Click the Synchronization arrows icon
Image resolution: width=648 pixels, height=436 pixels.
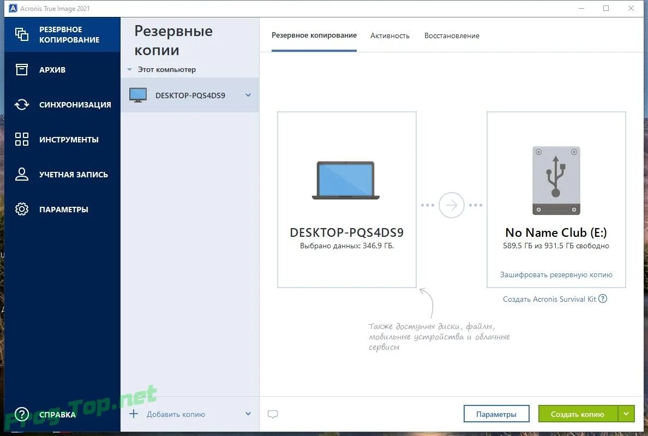(21, 105)
